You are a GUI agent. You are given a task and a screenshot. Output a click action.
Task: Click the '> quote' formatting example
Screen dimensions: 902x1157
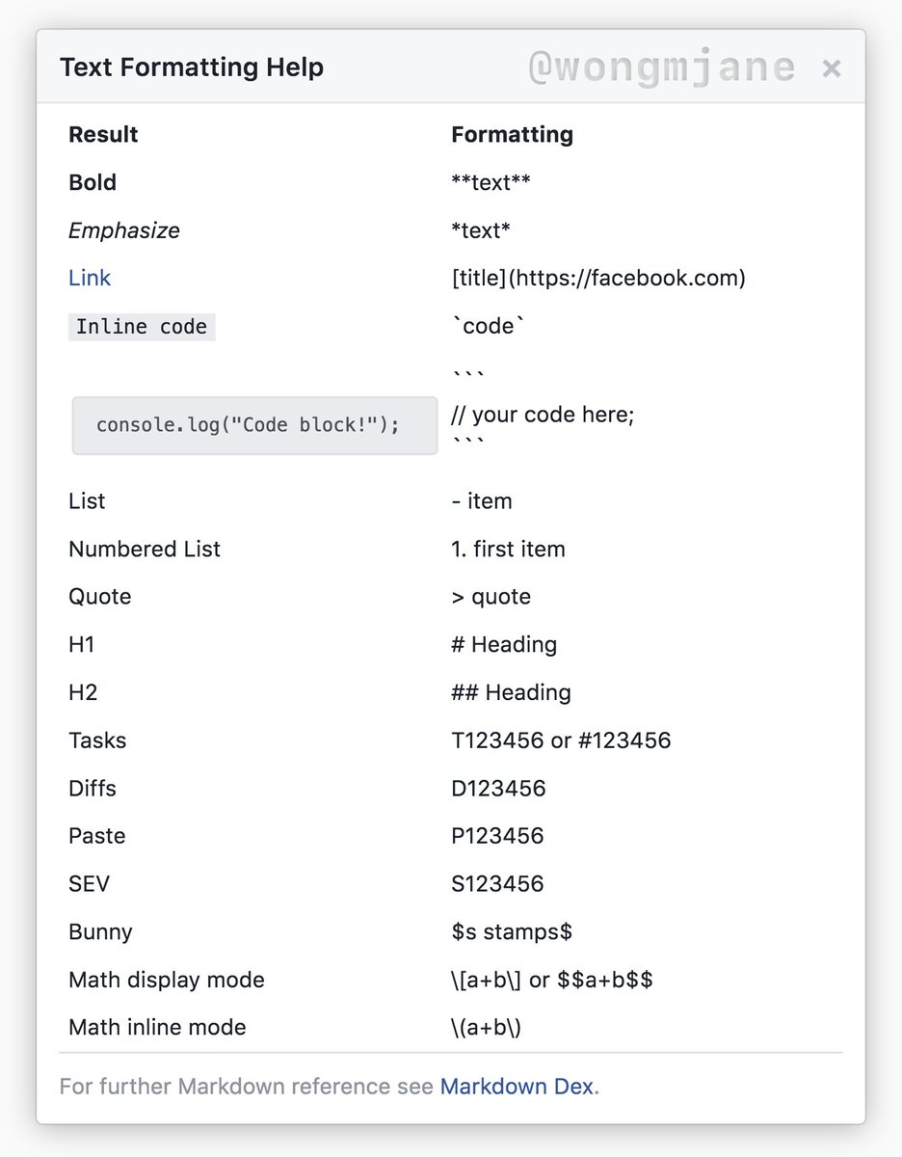[491, 597]
